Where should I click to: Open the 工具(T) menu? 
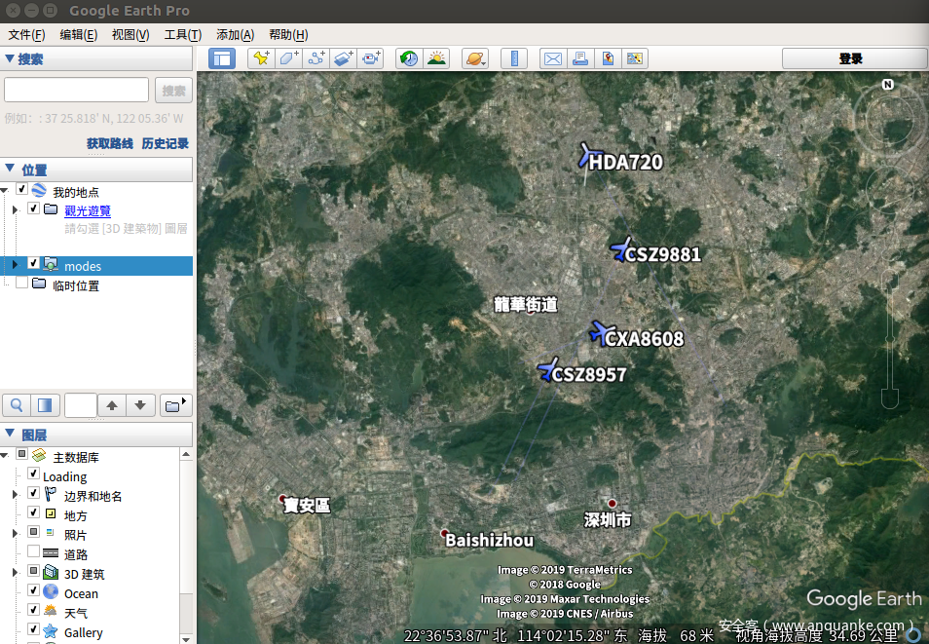pos(182,35)
